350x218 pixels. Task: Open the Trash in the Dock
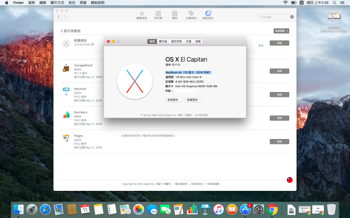click(331, 209)
